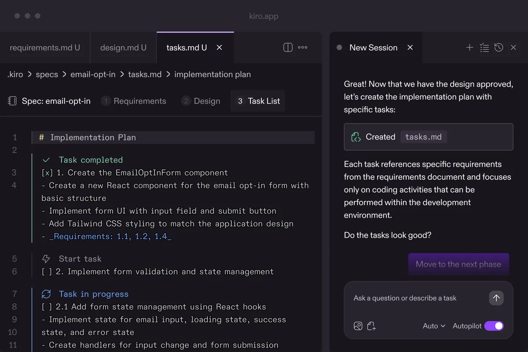Select the Requirements phase step
The image size is (528, 352).
134,101
